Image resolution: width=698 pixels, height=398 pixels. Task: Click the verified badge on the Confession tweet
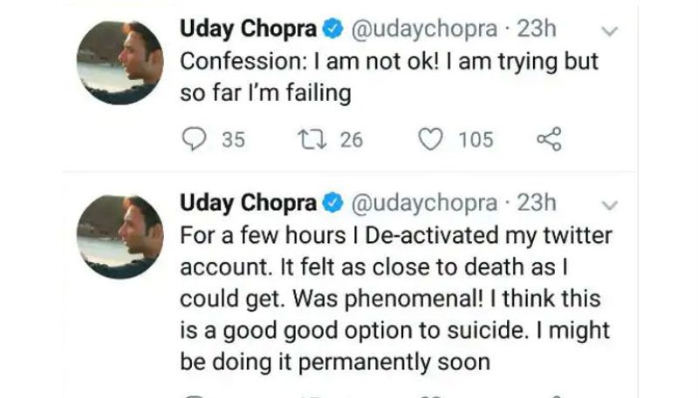332,30
